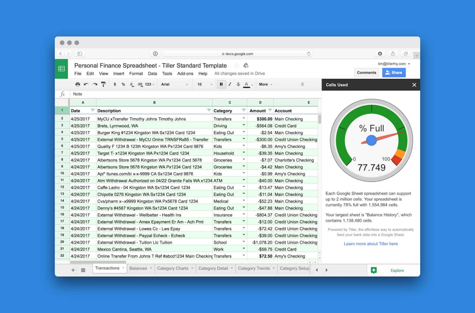The height and width of the screenshot is (313, 475).
Task: Click the print icon in toolbar
Action: pos(78,84)
